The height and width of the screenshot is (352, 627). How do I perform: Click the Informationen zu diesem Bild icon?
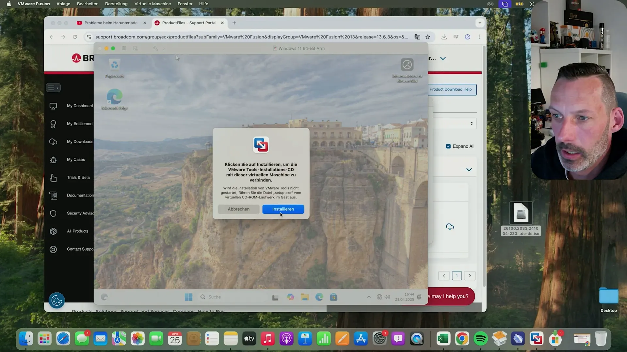point(407,70)
